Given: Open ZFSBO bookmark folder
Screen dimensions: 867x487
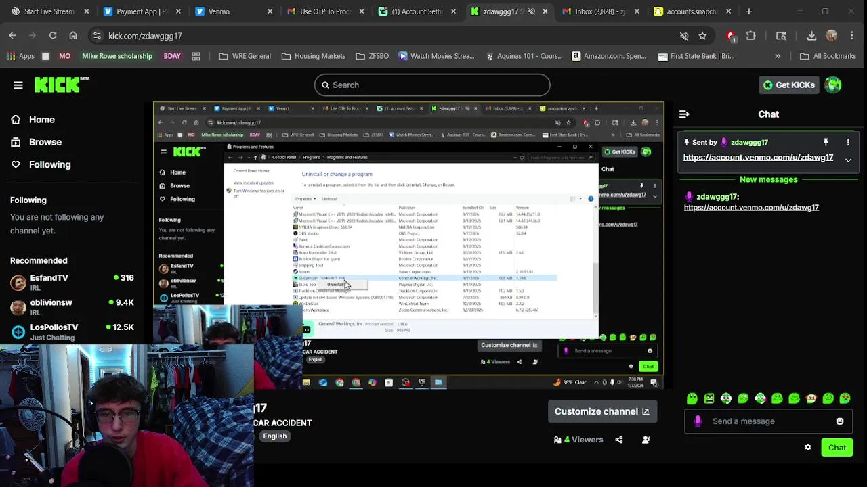Looking at the screenshot, I should click(x=372, y=56).
